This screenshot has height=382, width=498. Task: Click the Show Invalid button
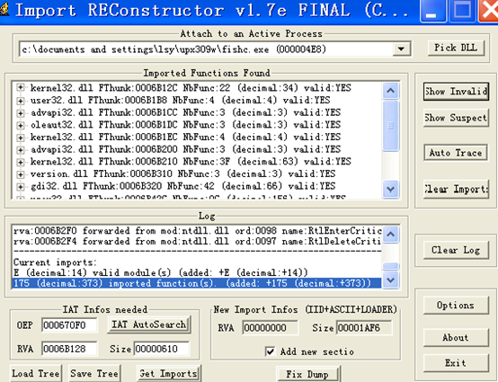coord(456,92)
